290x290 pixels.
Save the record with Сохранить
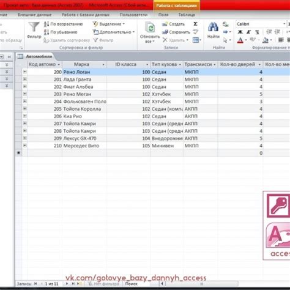[x=176, y=32]
